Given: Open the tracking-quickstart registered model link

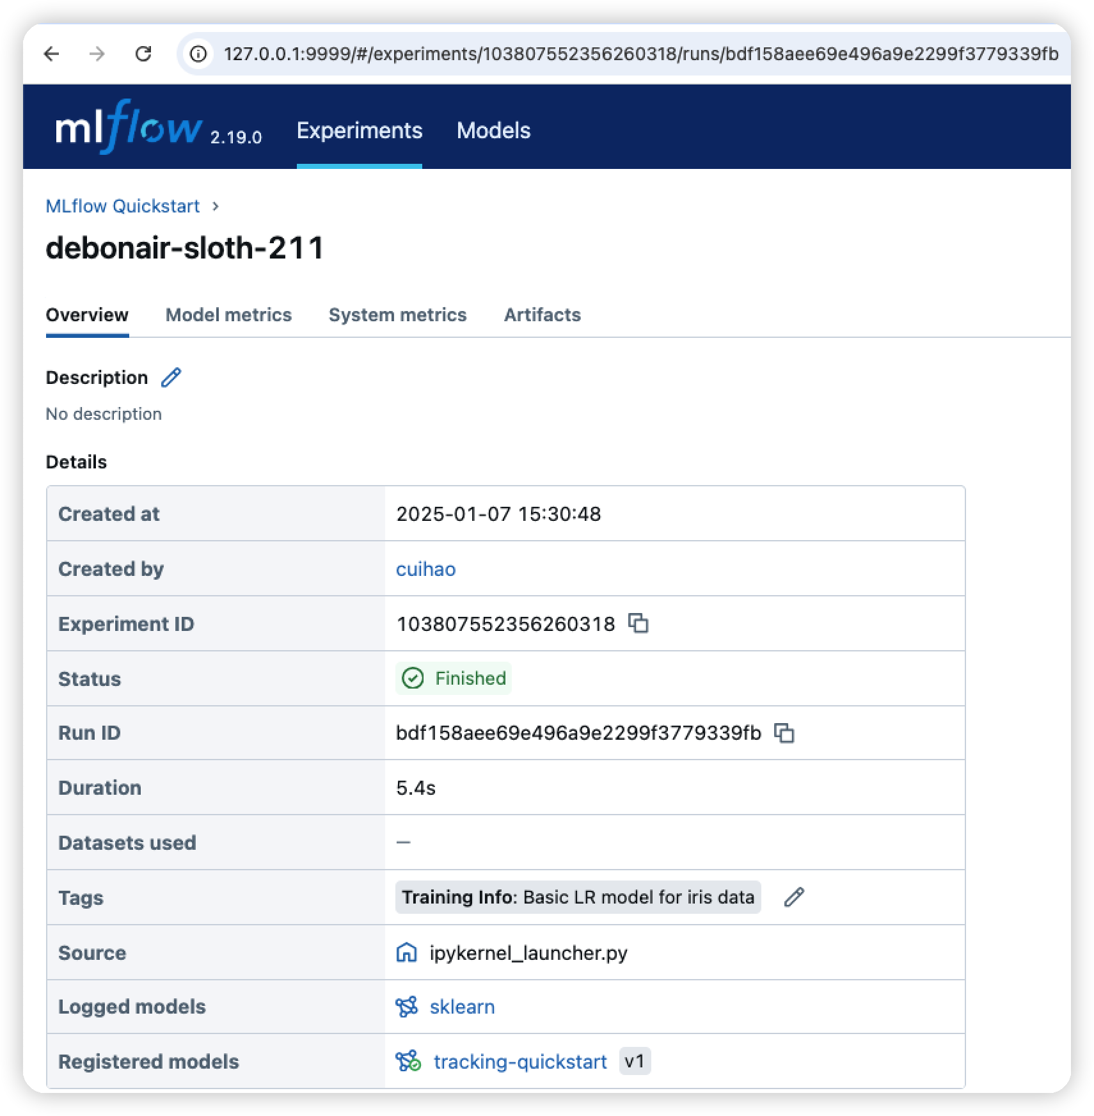Looking at the screenshot, I should pos(520,1062).
